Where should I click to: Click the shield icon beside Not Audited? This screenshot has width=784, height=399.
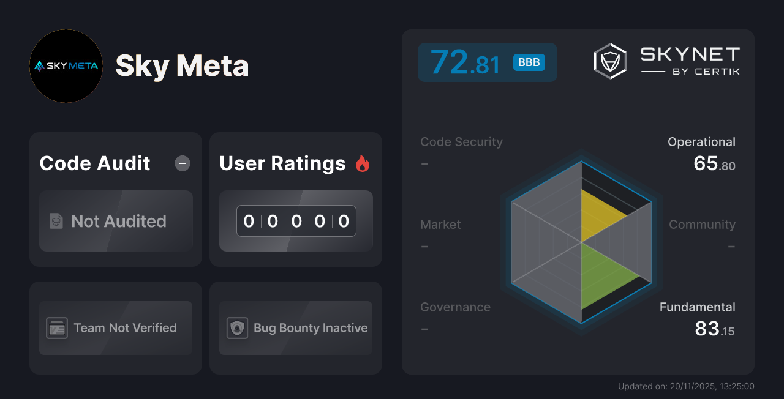[x=55, y=221]
